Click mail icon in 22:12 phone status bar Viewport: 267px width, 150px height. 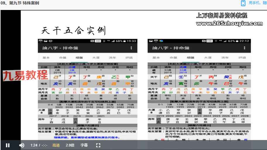coord(156,41)
